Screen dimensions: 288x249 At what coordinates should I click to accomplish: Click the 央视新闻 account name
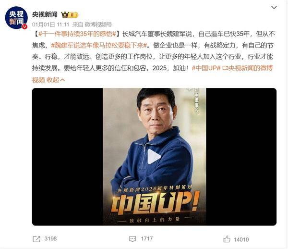[x=45, y=14]
